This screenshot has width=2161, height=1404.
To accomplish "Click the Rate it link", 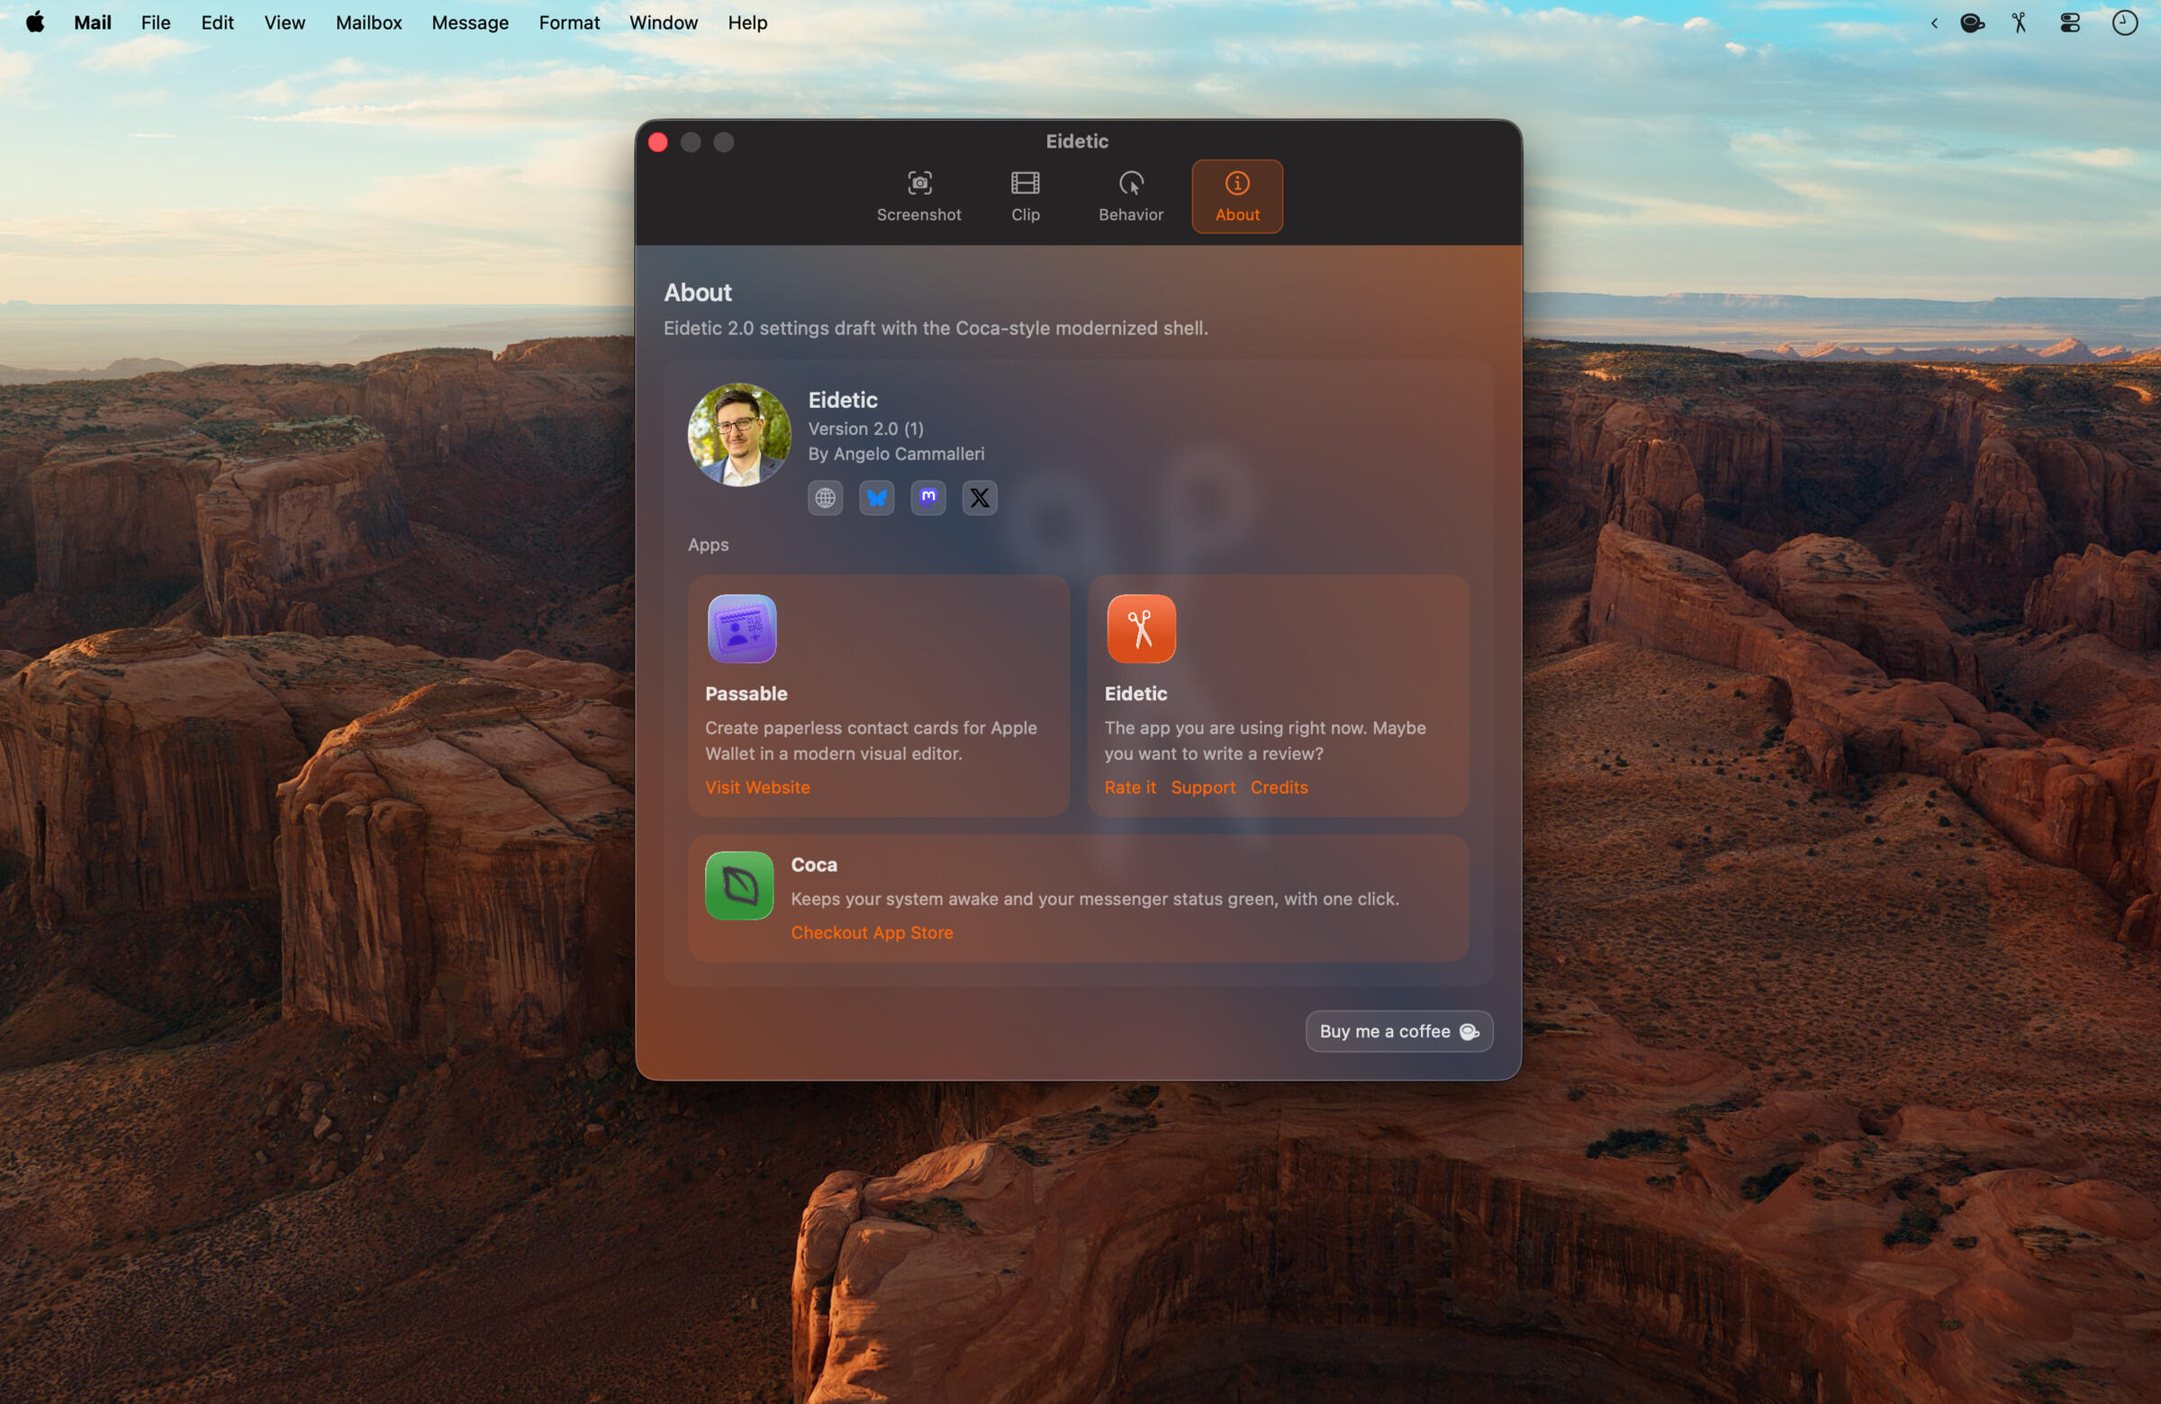I will pyautogui.click(x=1129, y=787).
